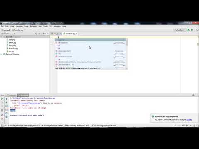Viewport: 199px width, 149px height.
Task: Select function.py in the project tree
Action: (13, 48)
